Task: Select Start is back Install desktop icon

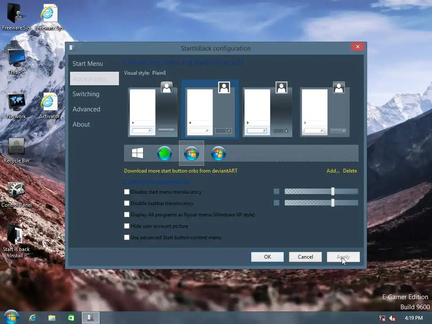Action: (16, 242)
